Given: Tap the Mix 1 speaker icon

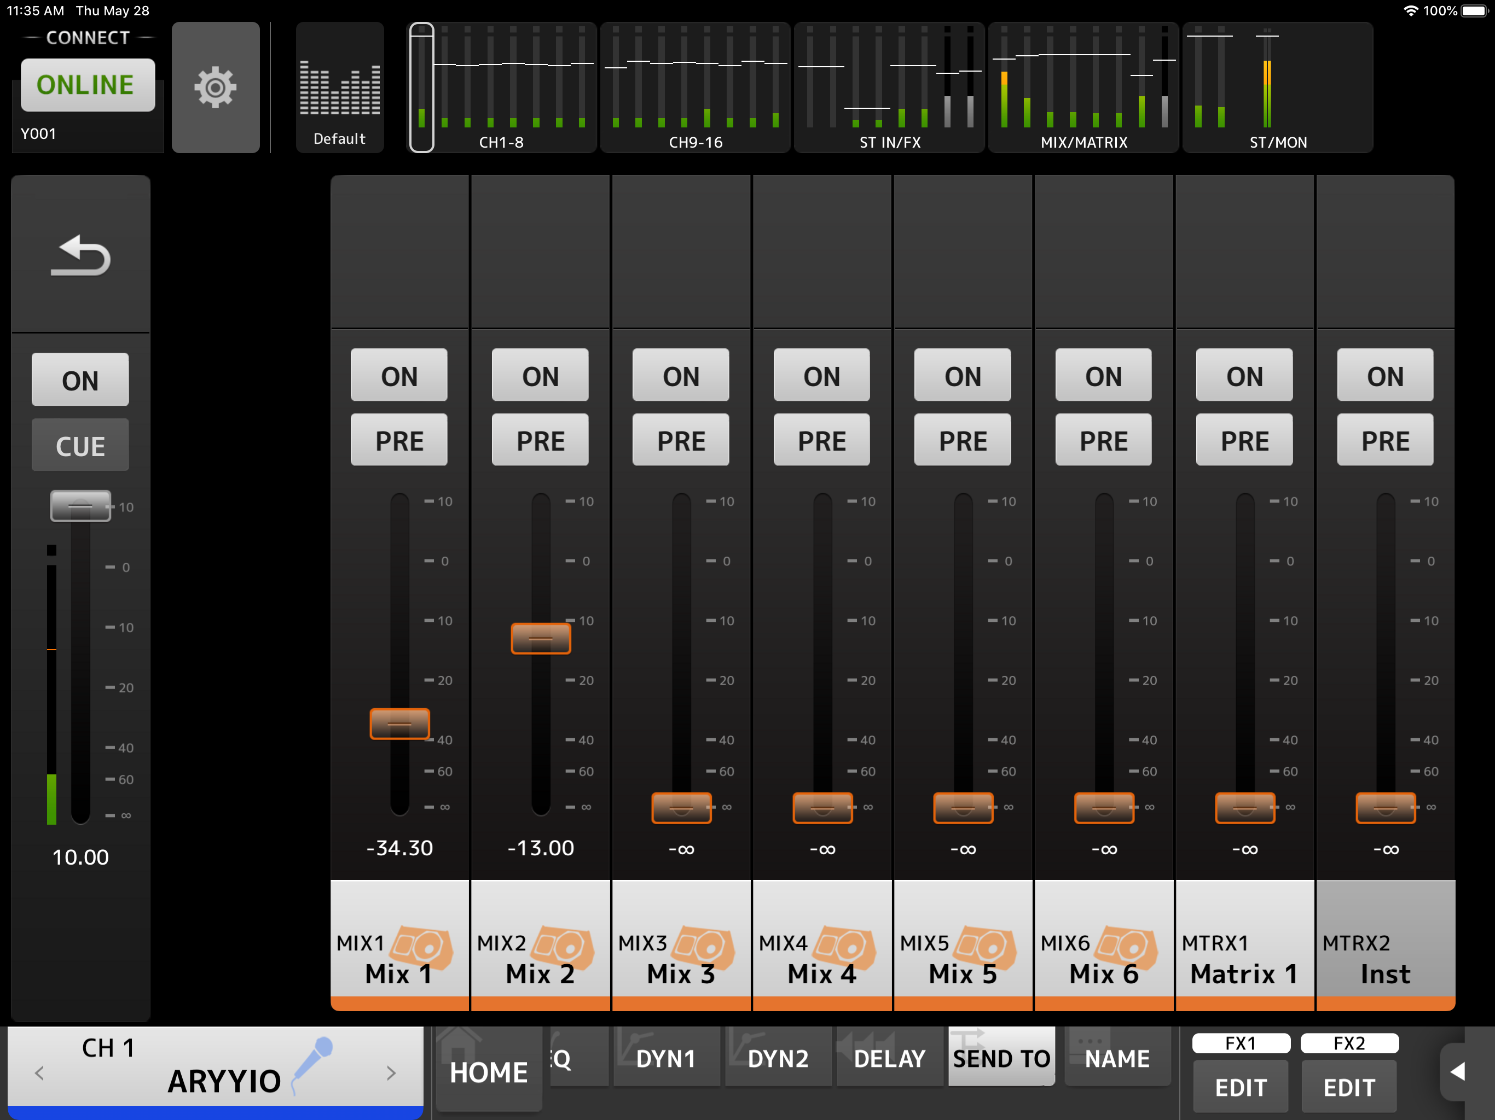Looking at the screenshot, I should click(x=422, y=946).
